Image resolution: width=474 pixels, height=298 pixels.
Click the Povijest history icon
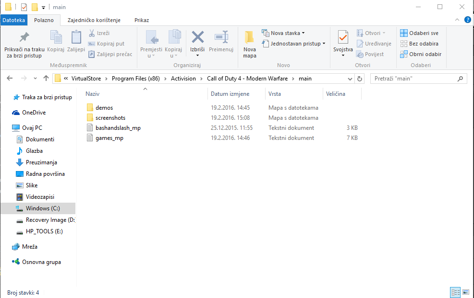360,54
